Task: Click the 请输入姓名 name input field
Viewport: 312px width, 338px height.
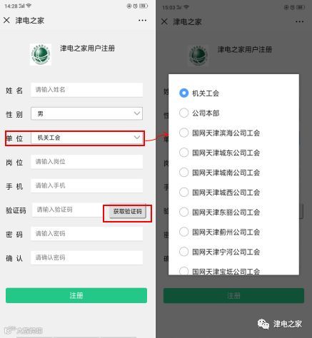Action: [x=86, y=90]
